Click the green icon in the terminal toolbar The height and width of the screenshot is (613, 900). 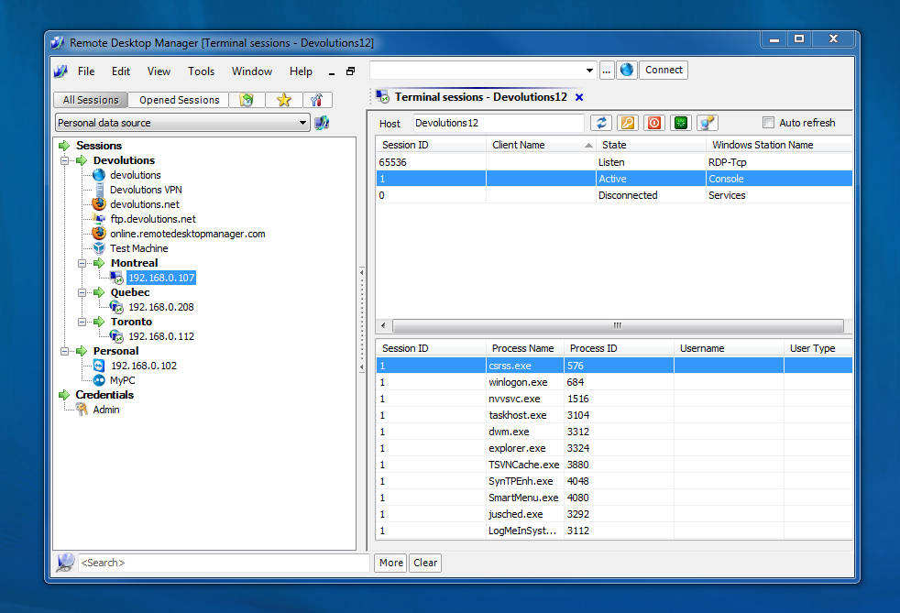[680, 123]
